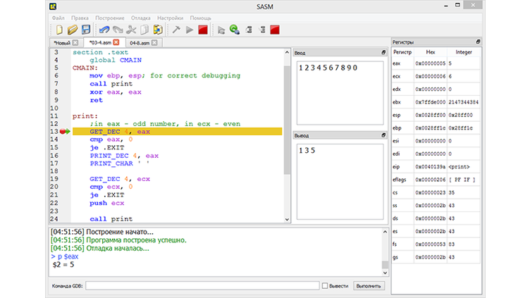Toggle the Вывести checkbox
The height and width of the screenshot is (298, 530).
pos(325,286)
